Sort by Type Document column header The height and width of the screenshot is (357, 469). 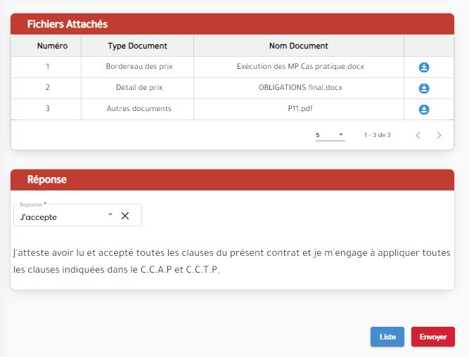137,46
